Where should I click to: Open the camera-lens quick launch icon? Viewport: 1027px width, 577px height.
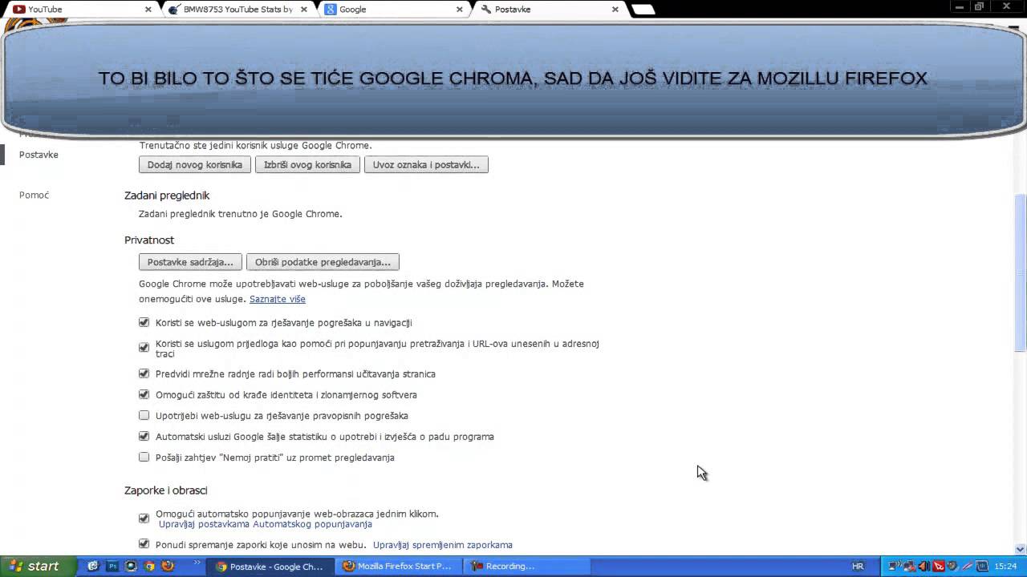tap(131, 566)
